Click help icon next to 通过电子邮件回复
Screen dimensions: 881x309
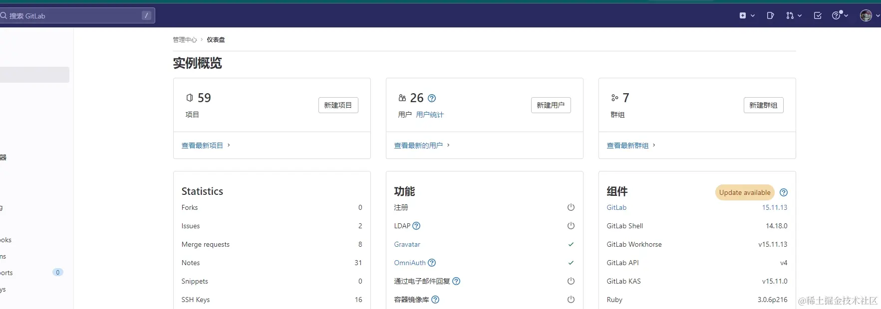tap(456, 281)
